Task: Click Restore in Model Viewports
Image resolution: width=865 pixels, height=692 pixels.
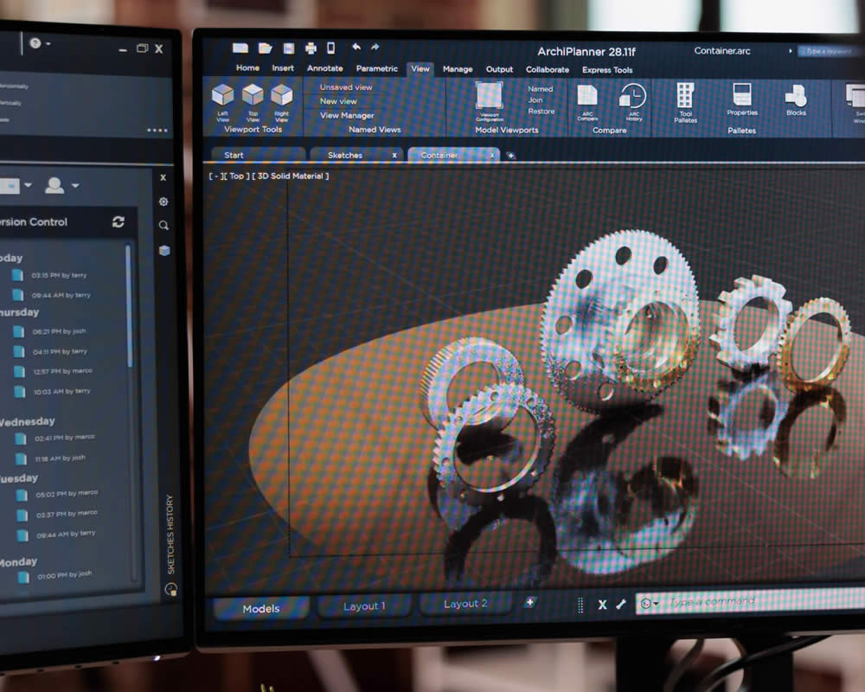Action: point(541,112)
